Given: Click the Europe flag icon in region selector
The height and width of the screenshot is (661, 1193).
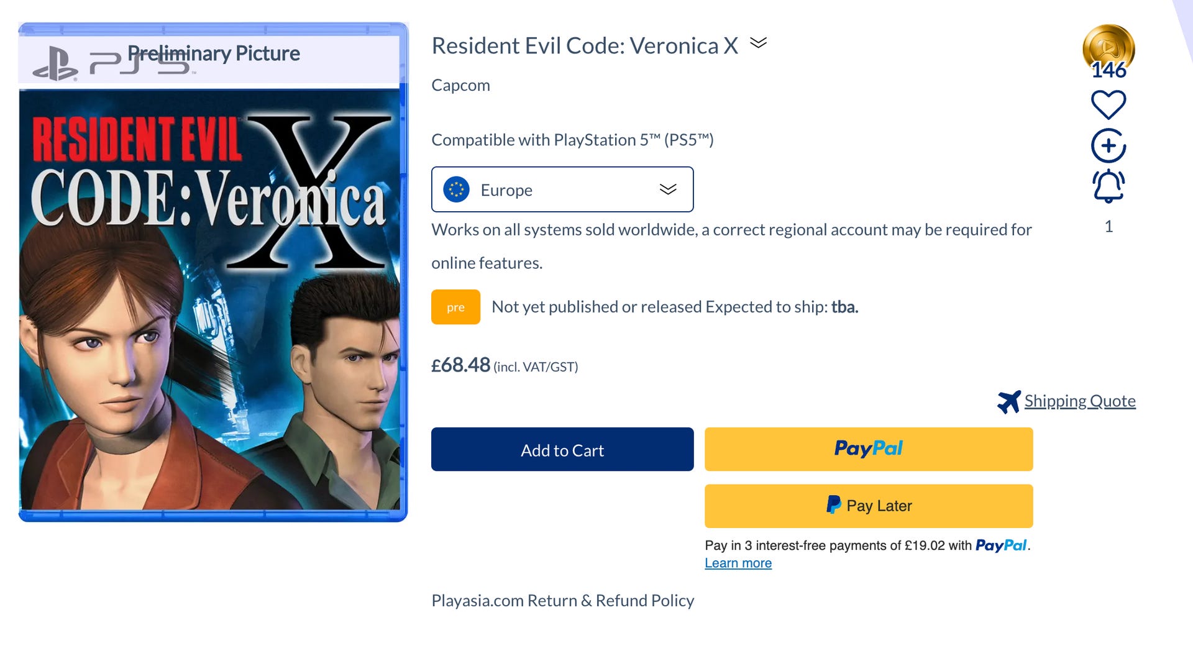Looking at the screenshot, I should pos(456,189).
